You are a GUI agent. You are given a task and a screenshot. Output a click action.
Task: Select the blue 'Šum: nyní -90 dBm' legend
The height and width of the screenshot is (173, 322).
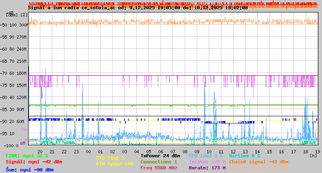(29, 169)
